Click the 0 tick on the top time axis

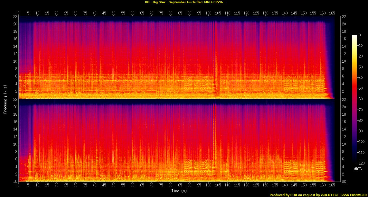[x=19, y=13]
